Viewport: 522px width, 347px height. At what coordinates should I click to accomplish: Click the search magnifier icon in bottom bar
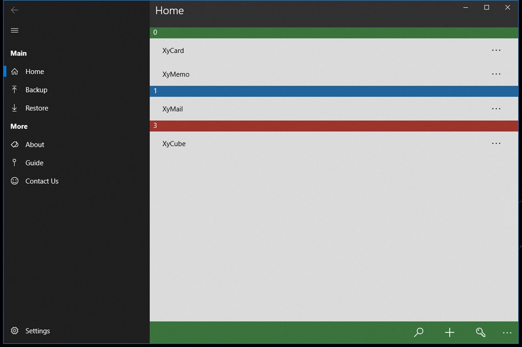click(x=418, y=332)
